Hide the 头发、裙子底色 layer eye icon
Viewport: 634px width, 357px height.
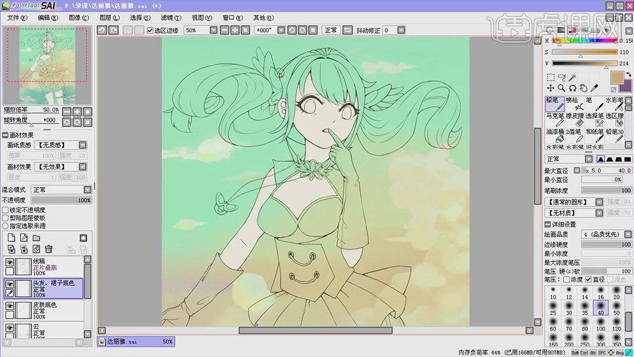coord(10,284)
